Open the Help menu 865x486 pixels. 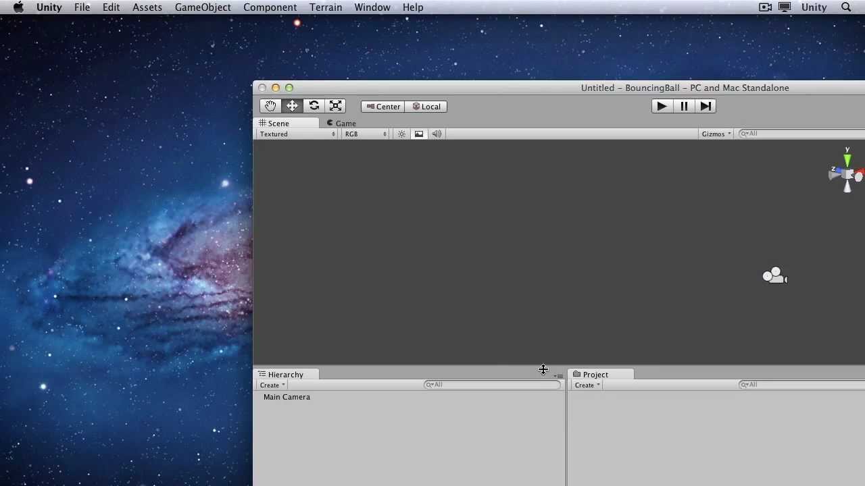pyautogui.click(x=413, y=7)
